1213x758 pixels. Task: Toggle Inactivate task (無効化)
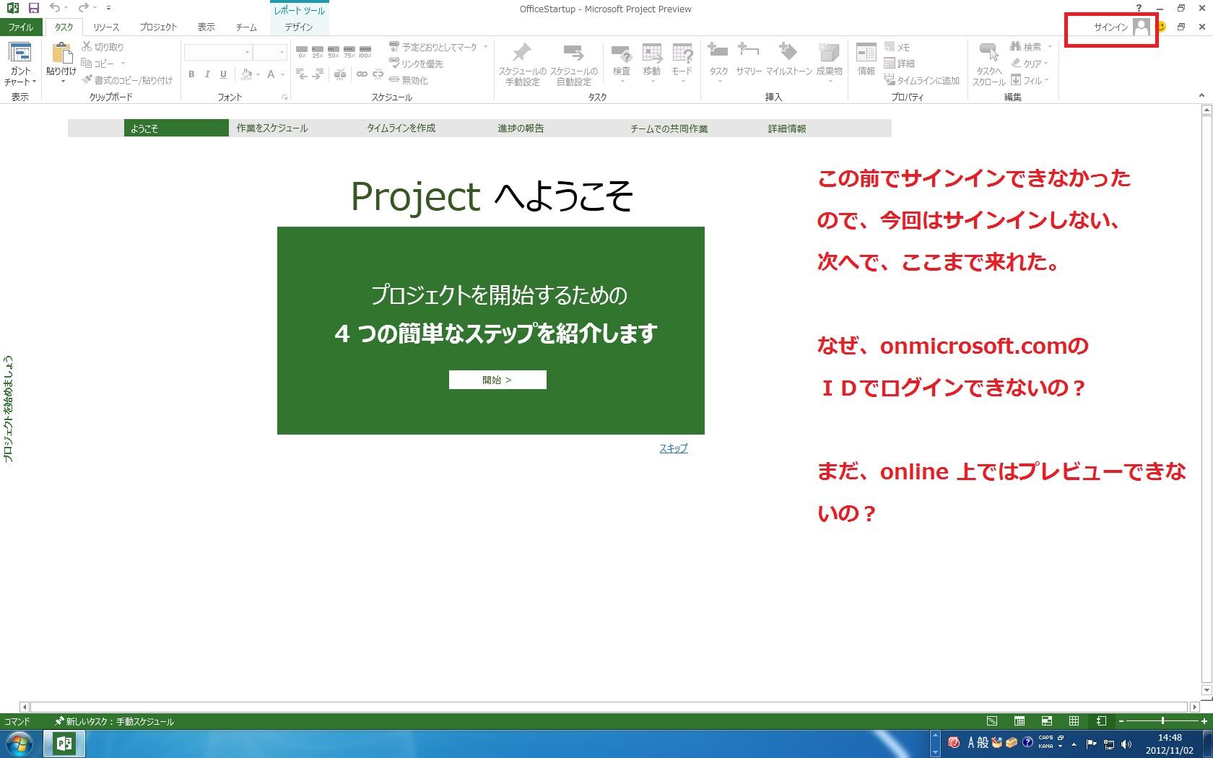(409, 80)
